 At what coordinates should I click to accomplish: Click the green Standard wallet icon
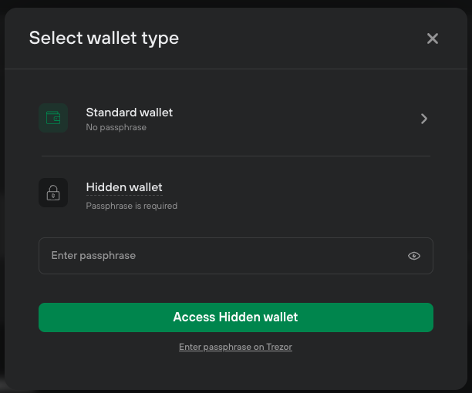53,118
